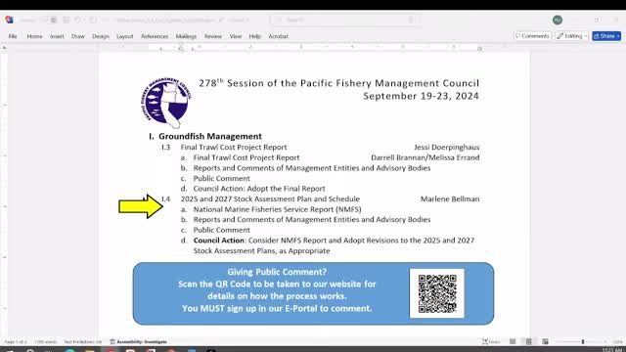Select Read Mode view icon
This screenshot has height=352, width=626.
[x=513, y=341]
